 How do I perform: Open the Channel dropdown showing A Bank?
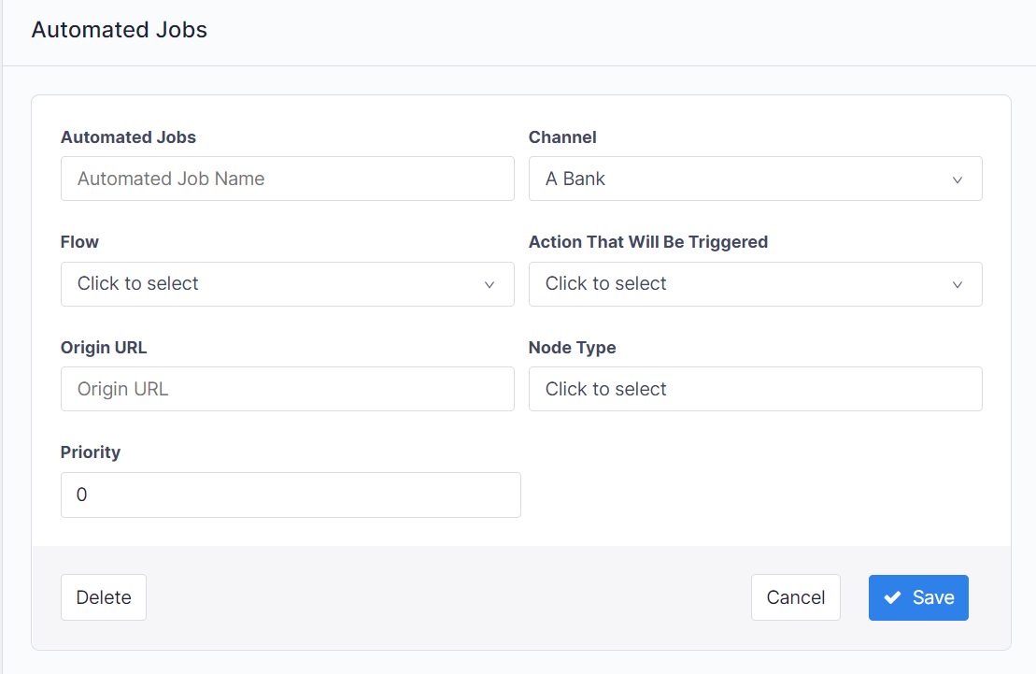pos(755,179)
